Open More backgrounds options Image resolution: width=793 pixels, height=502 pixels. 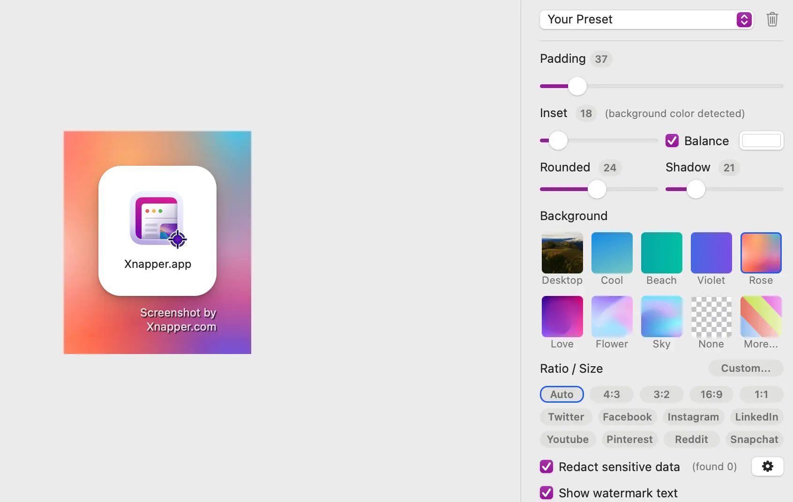(761, 317)
